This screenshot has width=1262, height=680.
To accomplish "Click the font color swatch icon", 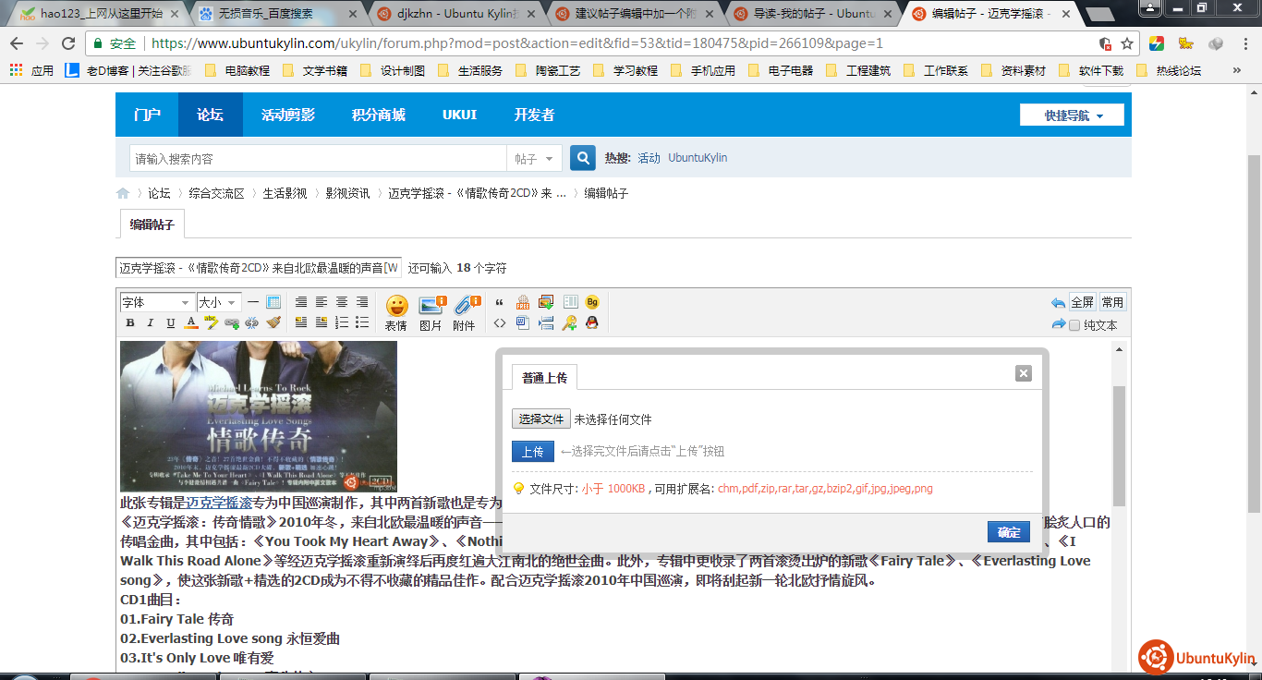I will (191, 322).
